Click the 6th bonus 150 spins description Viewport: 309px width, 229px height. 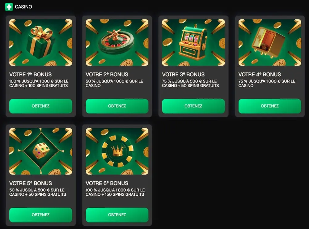pyautogui.click(x=115, y=192)
